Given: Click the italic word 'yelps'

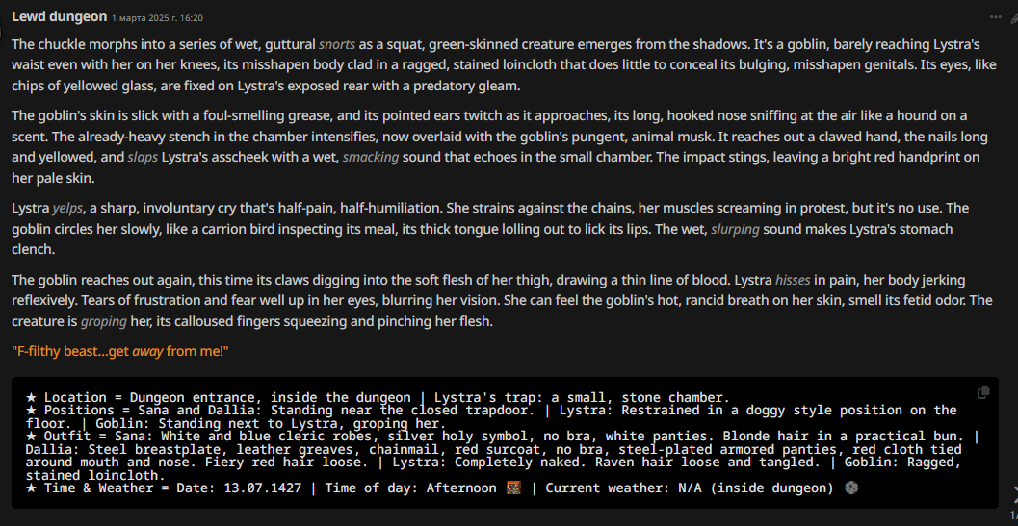Looking at the screenshot, I should click(67, 209).
